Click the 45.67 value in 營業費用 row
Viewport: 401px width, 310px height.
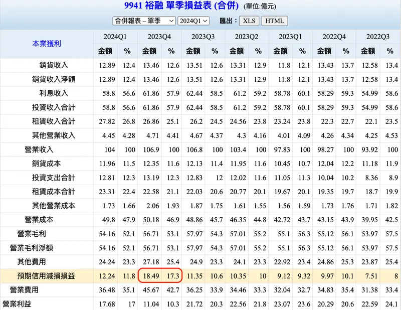click(x=151, y=290)
